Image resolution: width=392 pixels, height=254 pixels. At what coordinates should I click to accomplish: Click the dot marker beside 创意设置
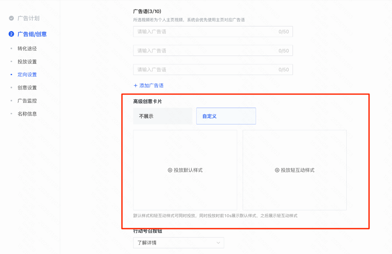(12, 87)
